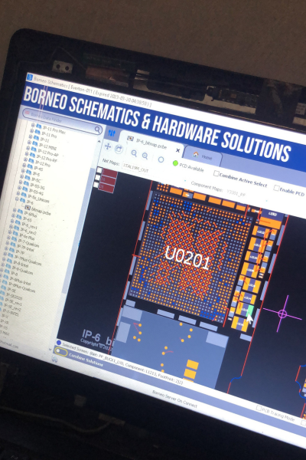The width and height of the screenshot is (306, 460).
Task: Zoom in using the plus magnifier
Action: tap(145, 156)
